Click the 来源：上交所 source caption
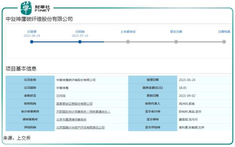The height and width of the screenshot is (147, 235). pyautogui.click(x=17, y=138)
